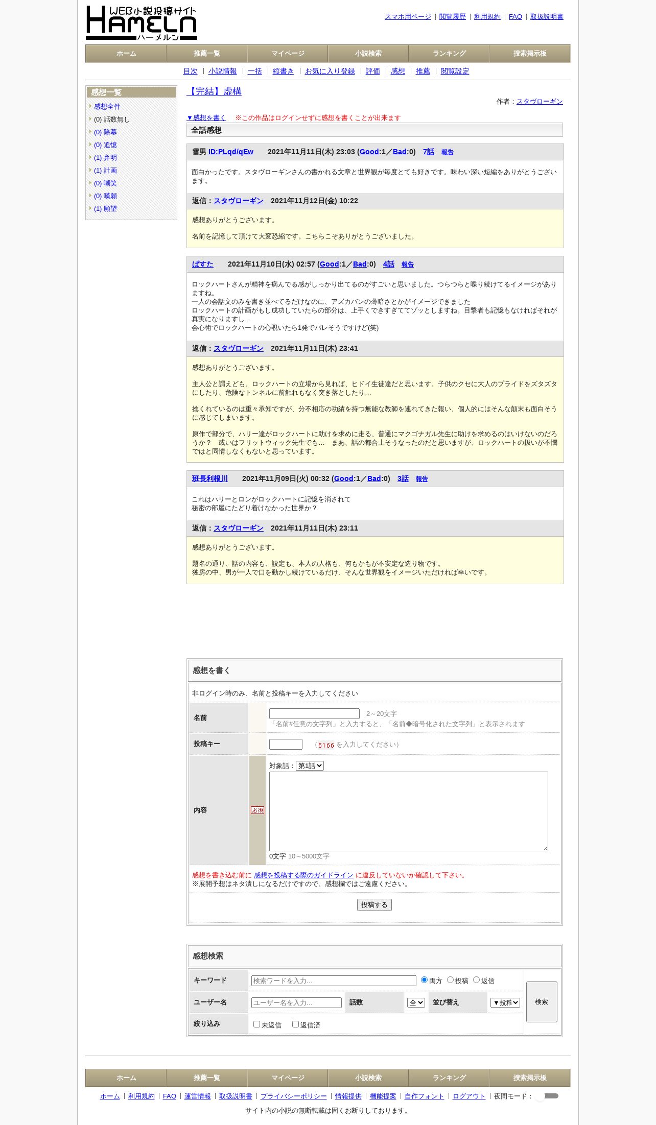The width and height of the screenshot is (656, 1125).
Task: Click the ▼感想を書く link
Action: pos(206,118)
